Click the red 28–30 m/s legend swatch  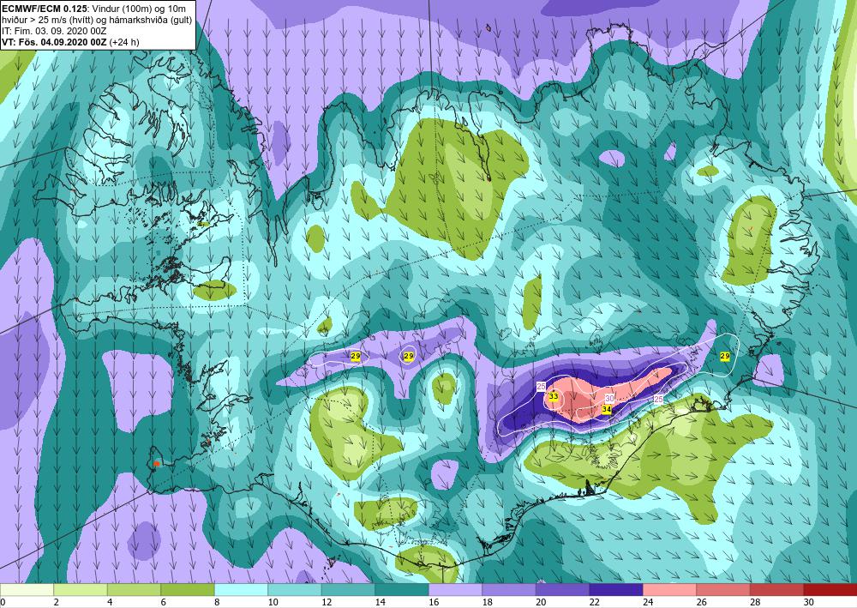776,590
